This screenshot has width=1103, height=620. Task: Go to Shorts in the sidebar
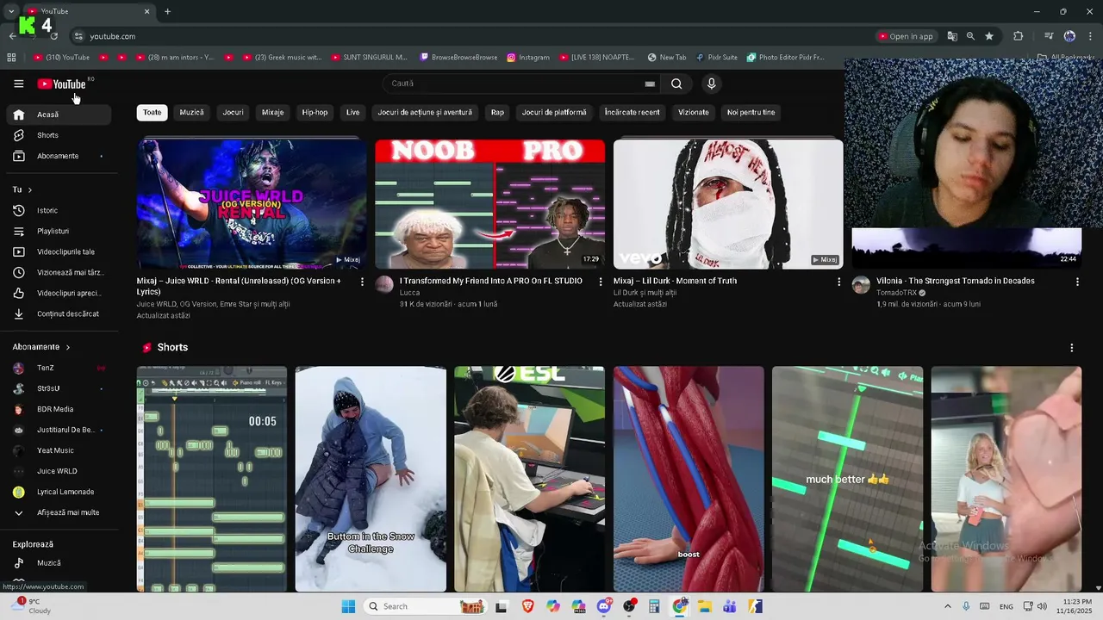[x=59, y=135]
